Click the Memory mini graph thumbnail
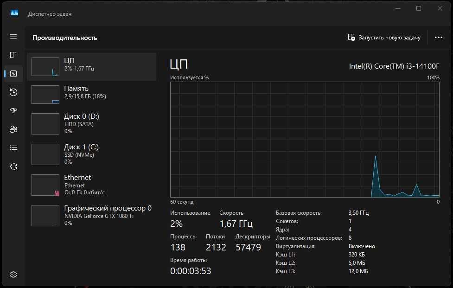This screenshot has height=288, width=453. [45, 95]
